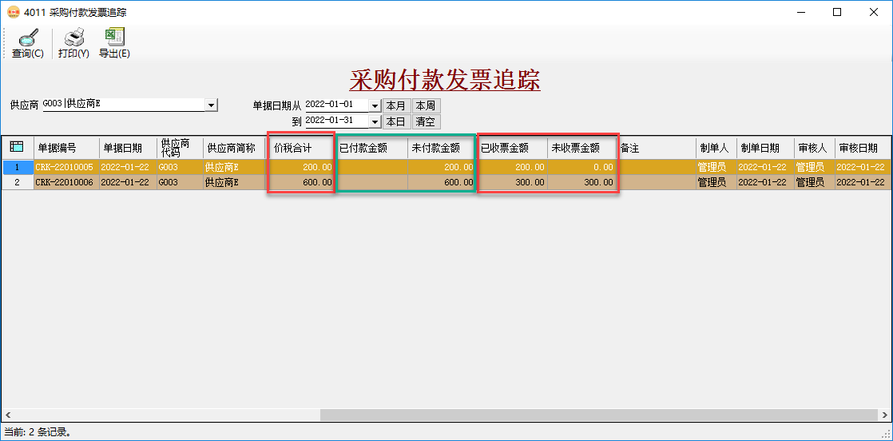Click the Query (查询) magnifier icon
Image resolution: width=893 pixels, height=441 pixels.
pos(28,38)
